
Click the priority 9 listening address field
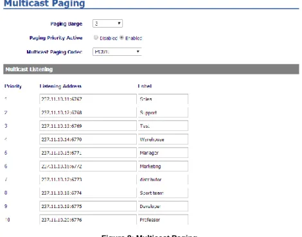tap(88, 206)
